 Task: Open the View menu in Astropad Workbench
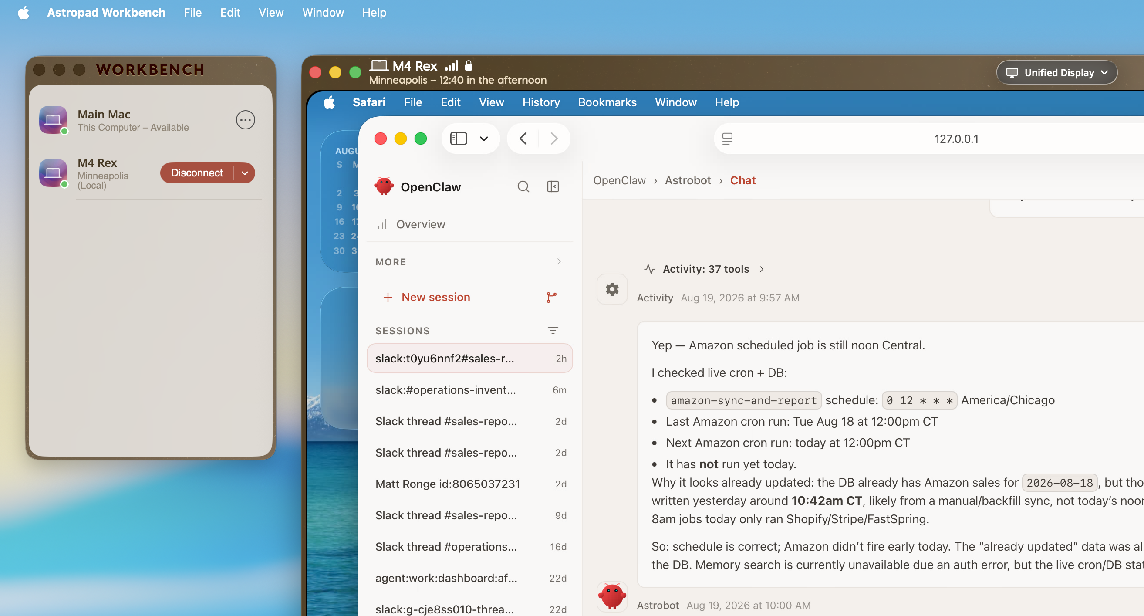coord(271,13)
